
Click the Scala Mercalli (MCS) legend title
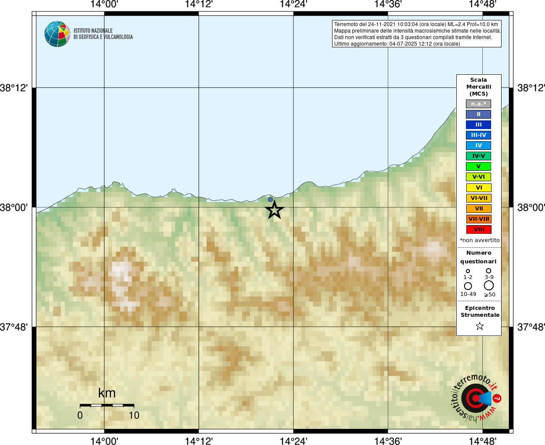pos(479,87)
